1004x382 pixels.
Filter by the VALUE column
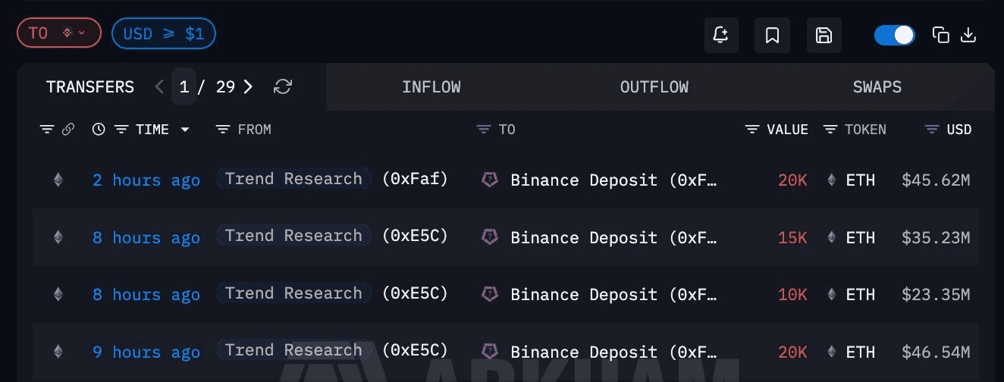(x=752, y=130)
